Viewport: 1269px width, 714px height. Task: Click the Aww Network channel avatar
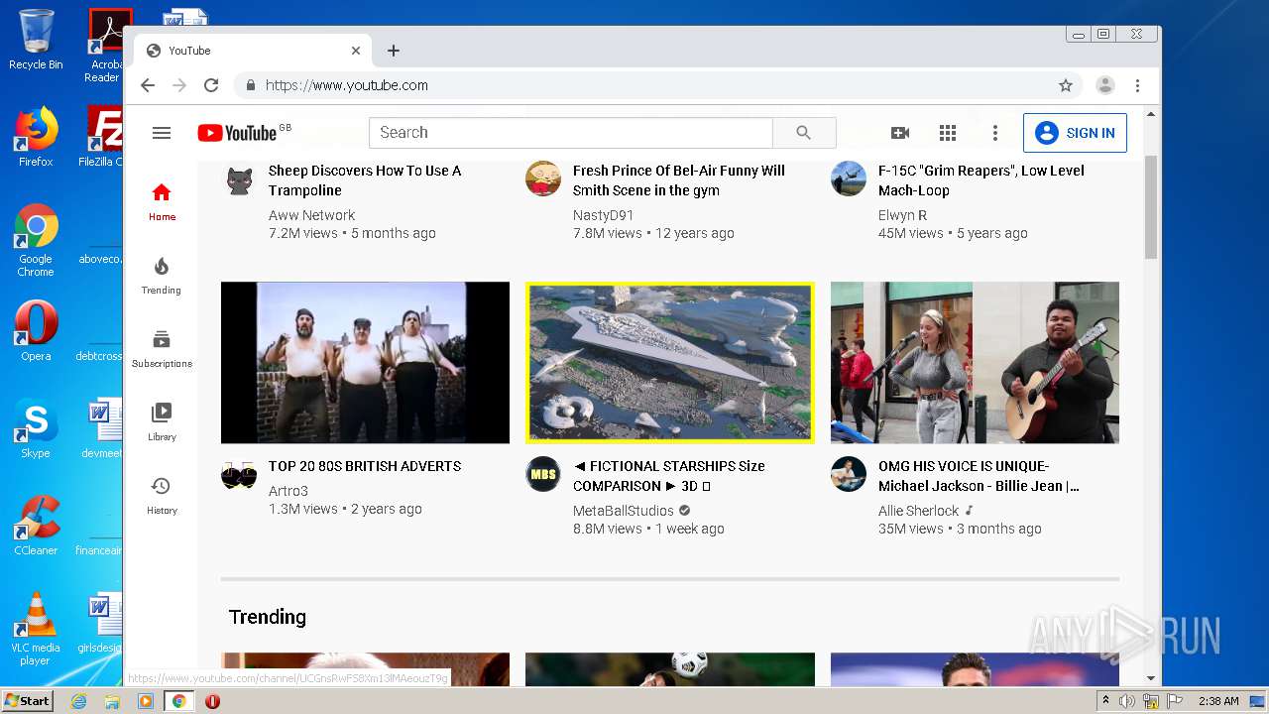239,178
